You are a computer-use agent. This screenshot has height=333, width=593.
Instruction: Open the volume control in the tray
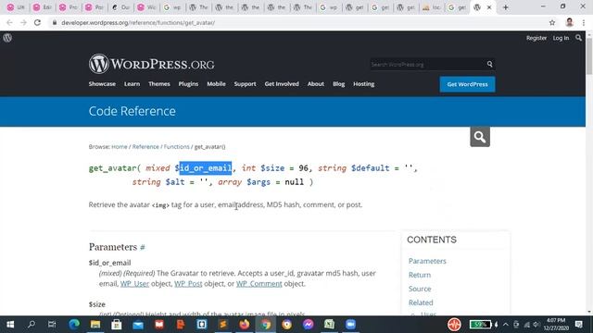536,325
